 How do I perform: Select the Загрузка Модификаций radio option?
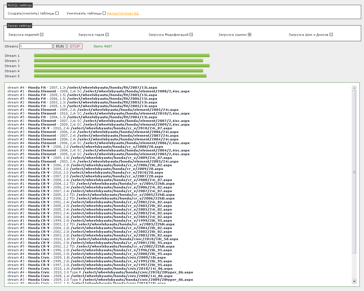pos(191,34)
